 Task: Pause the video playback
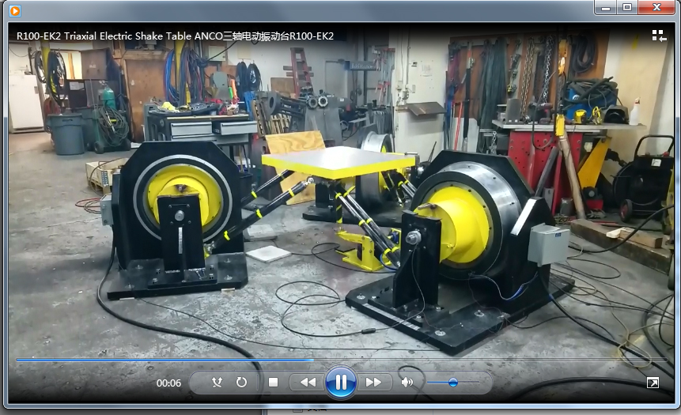coord(340,383)
